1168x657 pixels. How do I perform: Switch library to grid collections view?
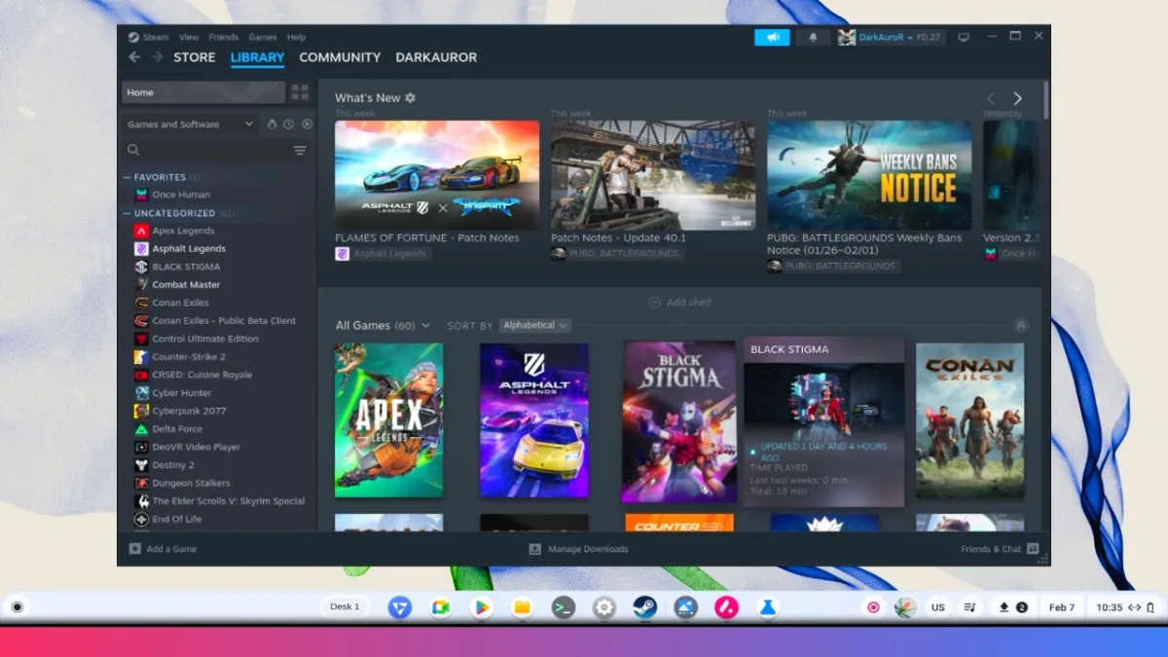point(300,92)
